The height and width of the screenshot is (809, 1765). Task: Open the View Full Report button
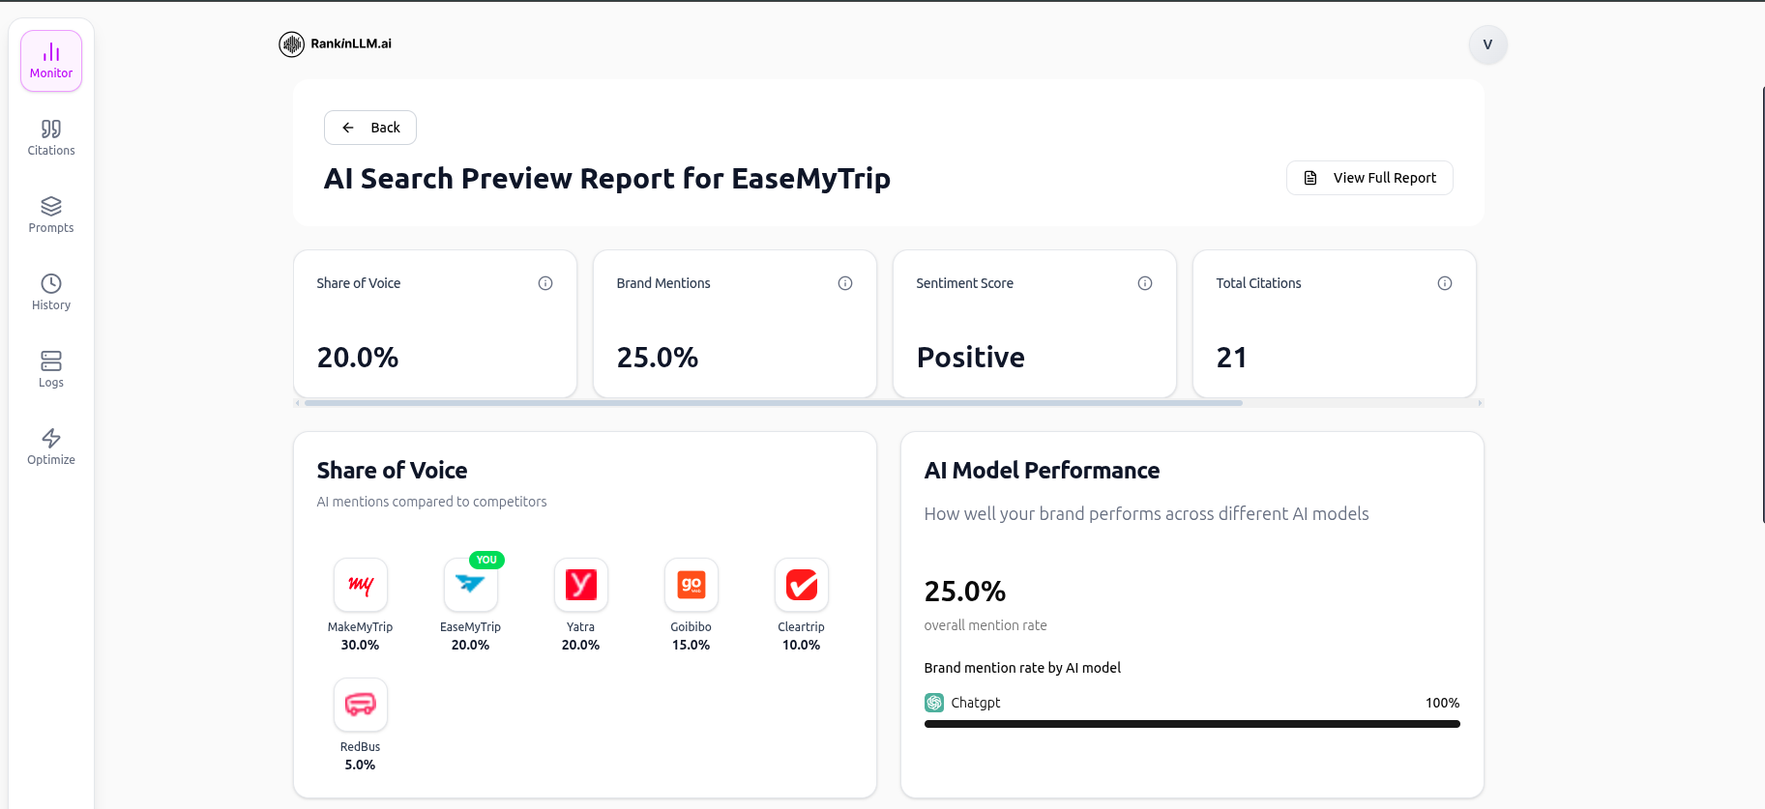click(x=1369, y=178)
